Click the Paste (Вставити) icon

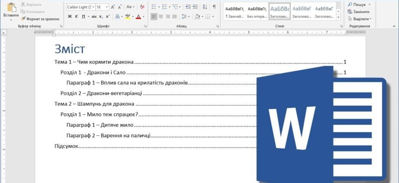pyautogui.click(x=11, y=8)
